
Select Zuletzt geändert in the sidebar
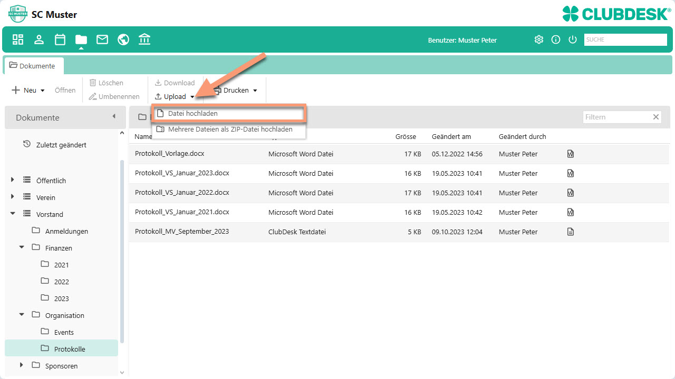click(61, 145)
